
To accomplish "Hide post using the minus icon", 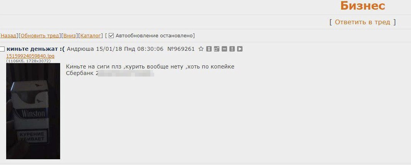I will click(224, 49).
